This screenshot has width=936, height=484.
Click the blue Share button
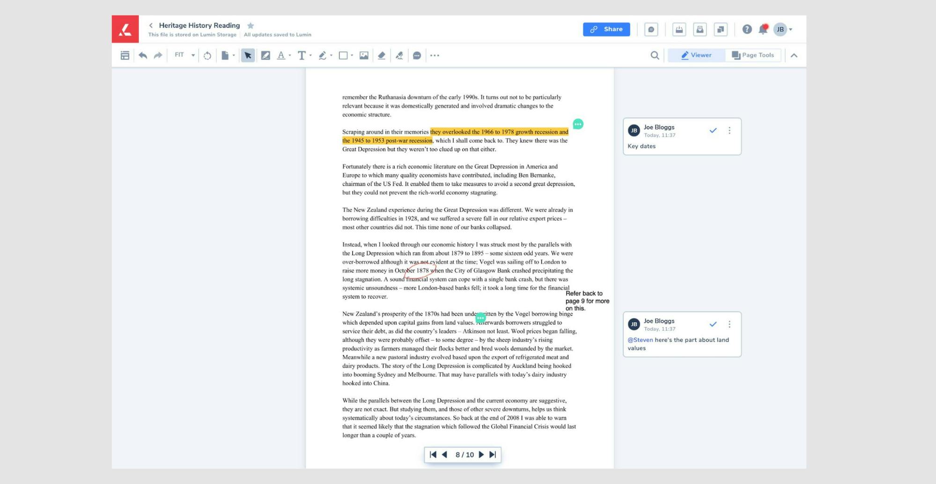coord(606,29)
